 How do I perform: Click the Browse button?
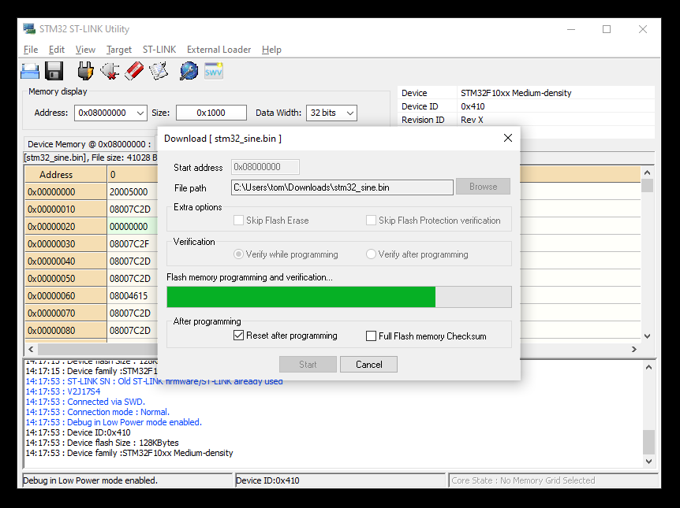[483, 187]
